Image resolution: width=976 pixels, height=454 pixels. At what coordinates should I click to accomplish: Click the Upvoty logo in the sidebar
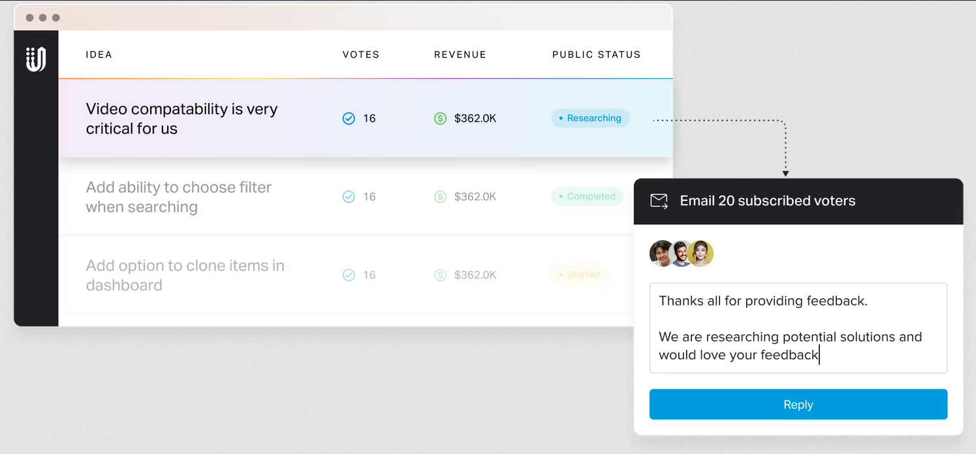(x=36, y=59)
